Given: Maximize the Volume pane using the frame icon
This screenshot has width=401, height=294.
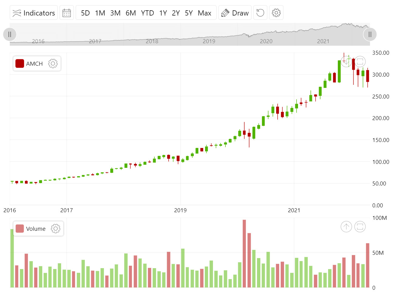Looking at the screenshot, I should (360, 227).
